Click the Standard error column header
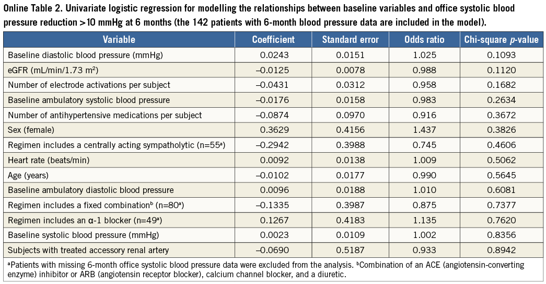This screenshot has height=284, width=546. pos(350,40)
